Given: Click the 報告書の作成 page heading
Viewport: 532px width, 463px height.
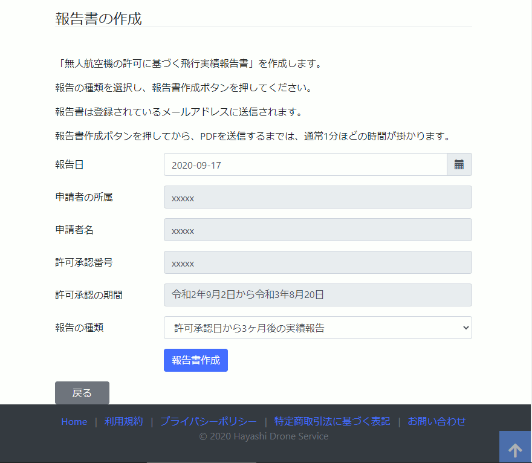Looking at the screenshot, I should pyautogui.click(x=97, y=18).
